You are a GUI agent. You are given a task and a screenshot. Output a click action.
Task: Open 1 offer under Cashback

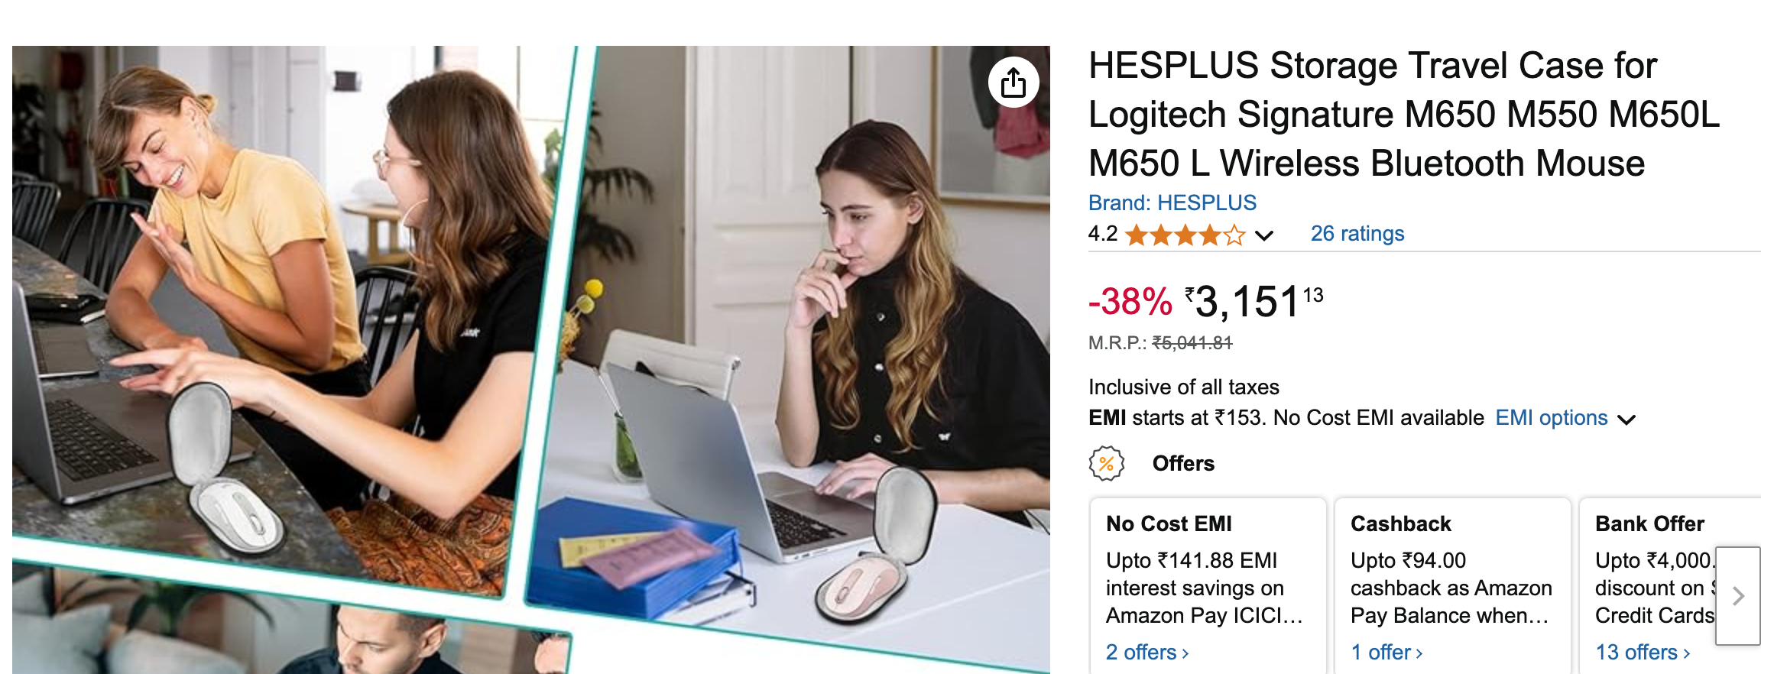point(1386,652)
